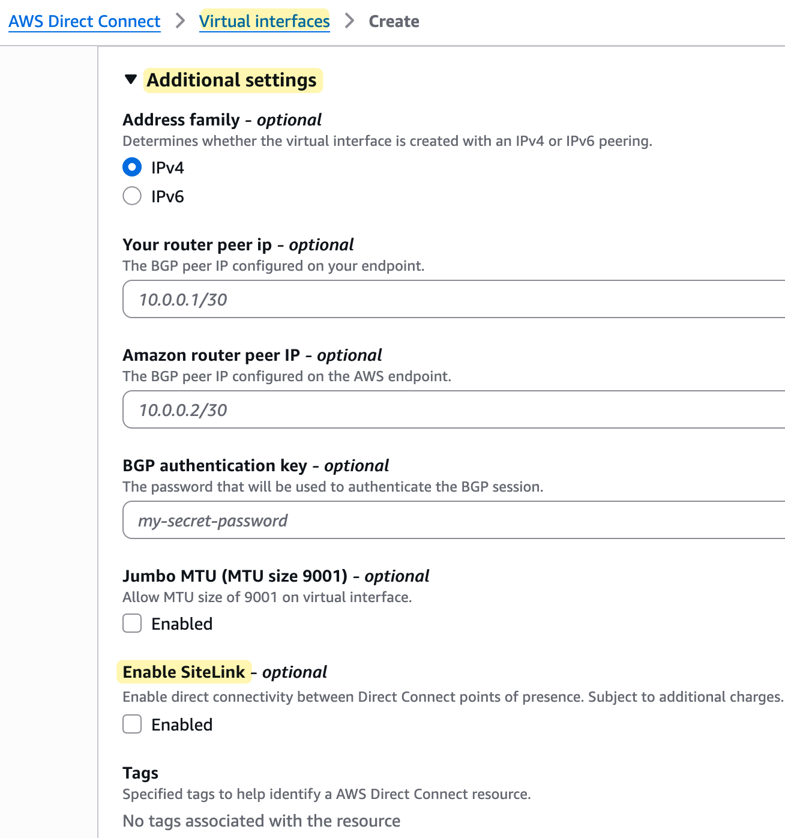
Task: Select the IPv6 address family option
Action: tap(132, 196)
